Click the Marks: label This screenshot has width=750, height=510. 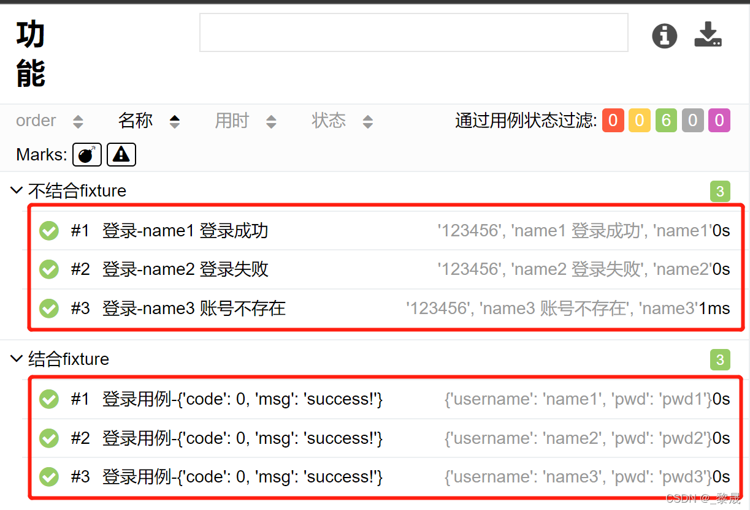click(x=42, y=154)
